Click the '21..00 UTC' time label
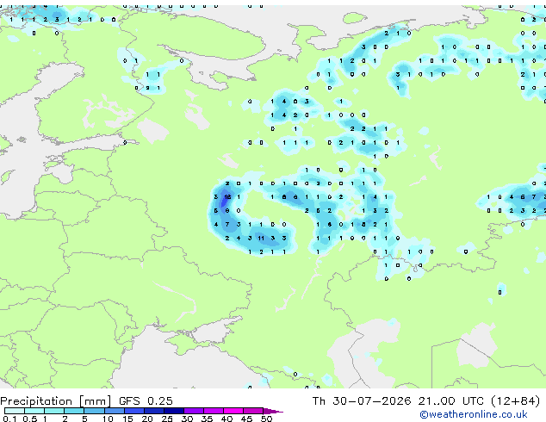The width and height of the screenshot is (546, 422). click(x=451, y=401)
